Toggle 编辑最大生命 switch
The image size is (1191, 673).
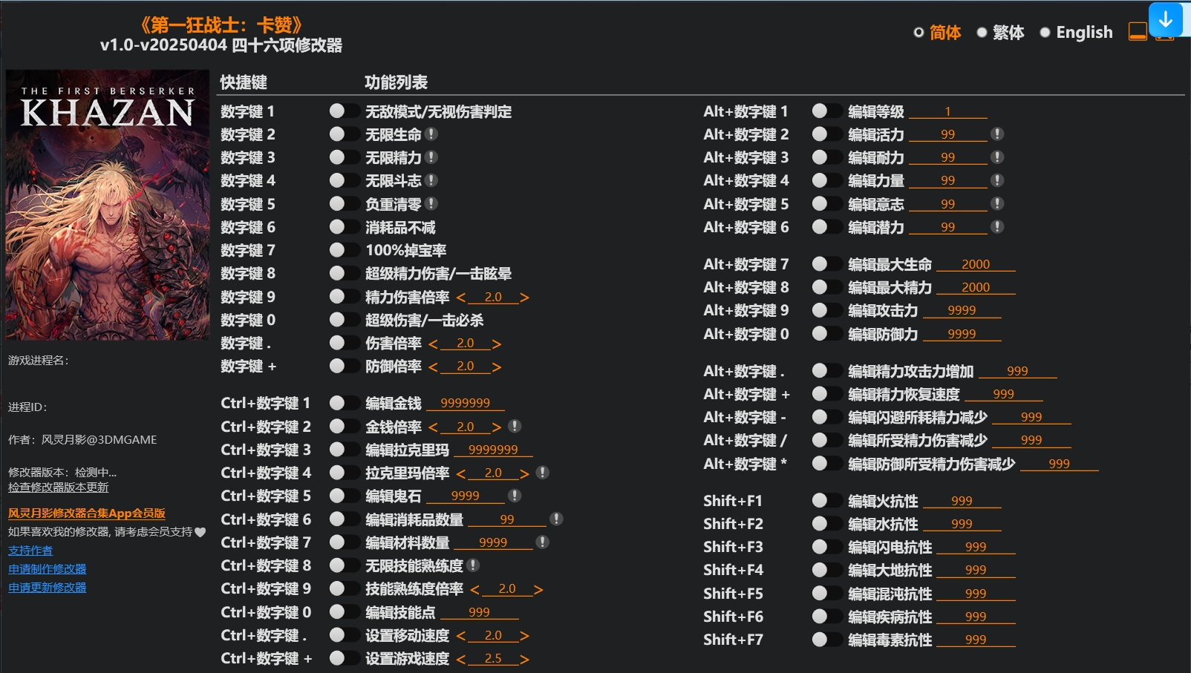[826, 264]
